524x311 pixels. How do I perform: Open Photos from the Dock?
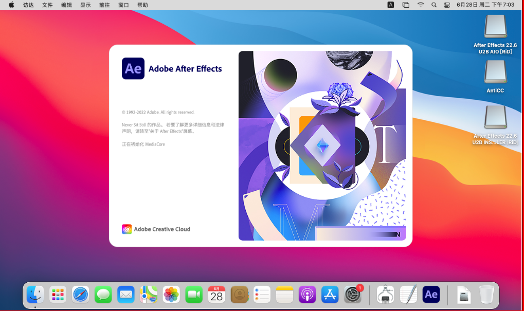[x=171, y=295]
